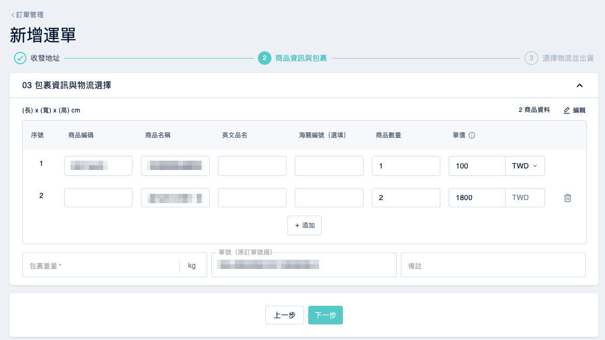The width and height of the screenshot is (605, 340).
Task: Collapse the 03 包裹資訊與物流選擇 section
Action: coord(580,86)
